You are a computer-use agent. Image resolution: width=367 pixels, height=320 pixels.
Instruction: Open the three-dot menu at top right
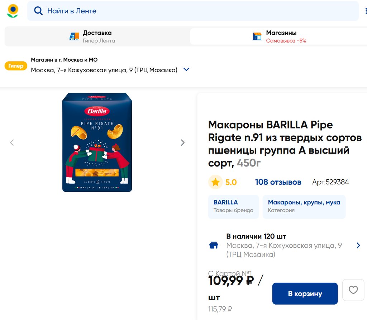click(366, 11)
